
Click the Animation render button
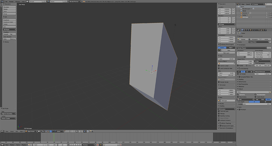tap(254, 39)
